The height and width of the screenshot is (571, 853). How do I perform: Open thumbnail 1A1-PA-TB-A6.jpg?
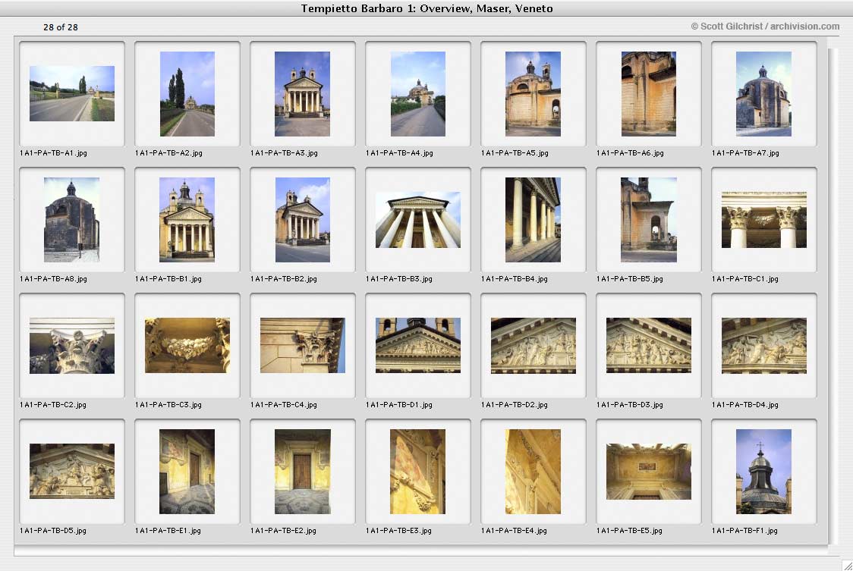648,93
